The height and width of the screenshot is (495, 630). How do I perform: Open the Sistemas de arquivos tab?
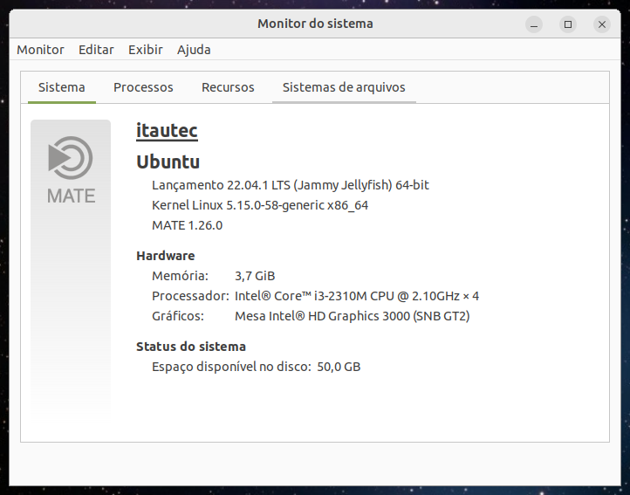pyautogui.click(x=344, y=87)
